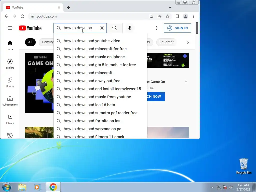The height and width of the screenshot is (192, 256).
Task: Choose suggestion 'how to download ios 16 beta'
Action: (x=100, y=105)
